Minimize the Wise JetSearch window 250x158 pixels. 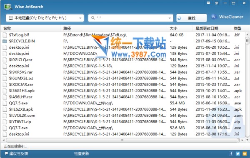click(225, 3)
